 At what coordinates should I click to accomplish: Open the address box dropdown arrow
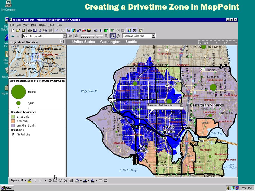tap(65, 36)
